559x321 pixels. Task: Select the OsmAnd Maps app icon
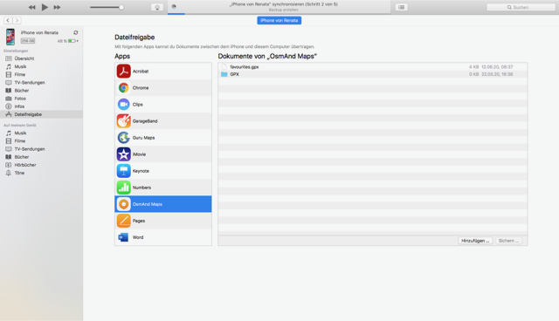[x=124, y=204]
